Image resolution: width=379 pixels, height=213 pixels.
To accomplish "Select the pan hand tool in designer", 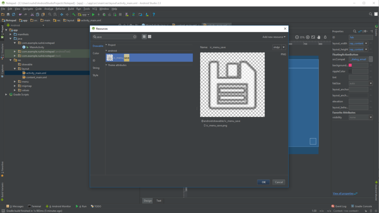I will (319, 37).
